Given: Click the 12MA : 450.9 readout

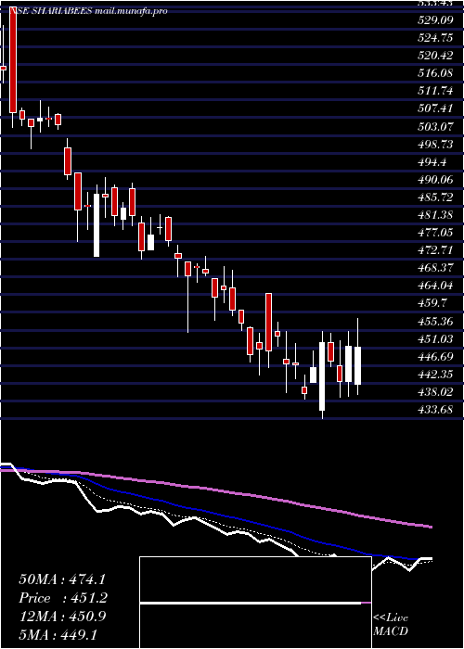Looking at the screenshot, I should (62, 617).
